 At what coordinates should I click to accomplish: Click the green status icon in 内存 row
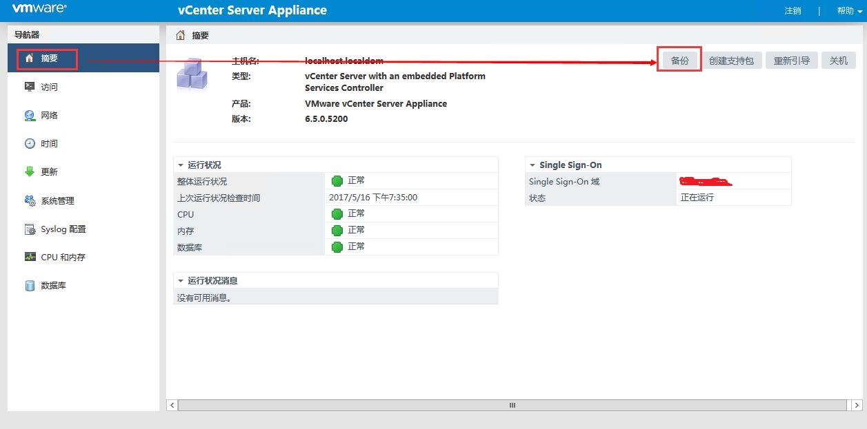point(337,231)
